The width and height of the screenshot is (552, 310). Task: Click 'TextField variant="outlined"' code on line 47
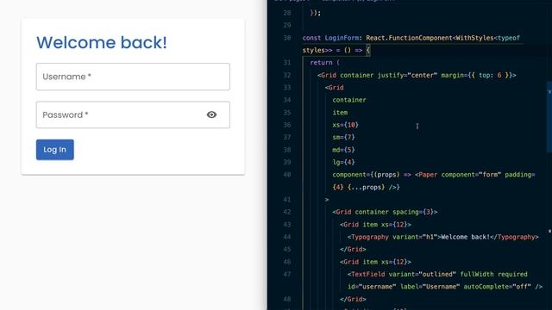point(402,274)
